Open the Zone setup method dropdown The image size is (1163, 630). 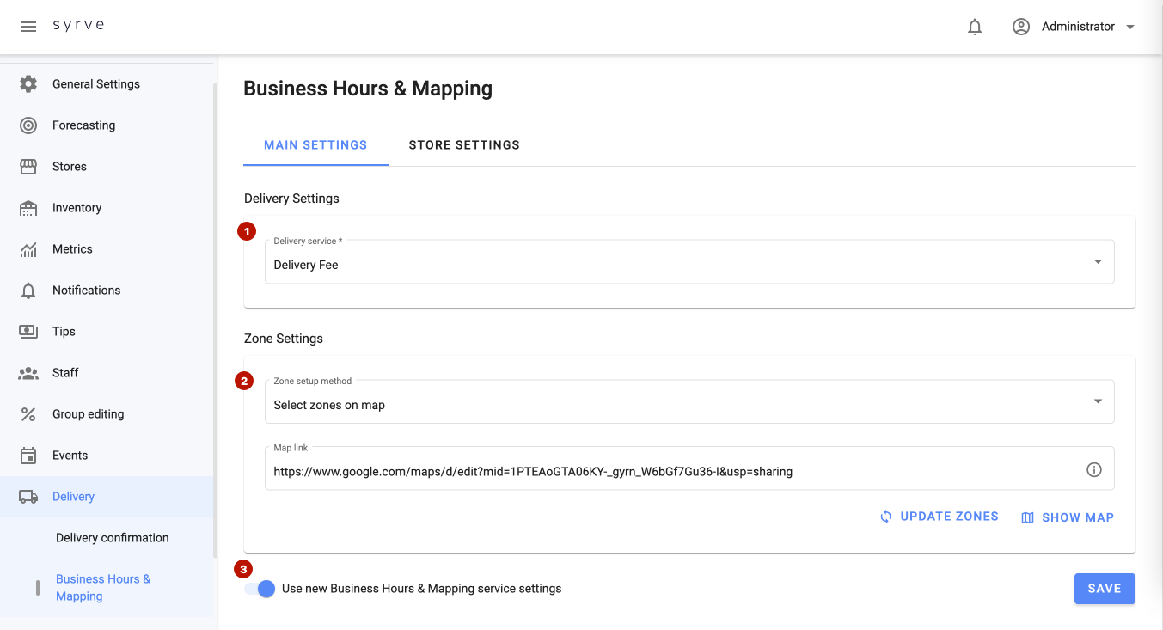pyautogui.click(x=1097, y=402)
